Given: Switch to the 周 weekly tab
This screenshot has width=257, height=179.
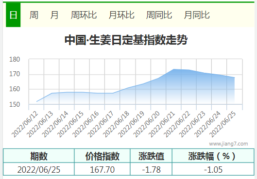Looking at the screenshot, I should (x=34, y=15).
